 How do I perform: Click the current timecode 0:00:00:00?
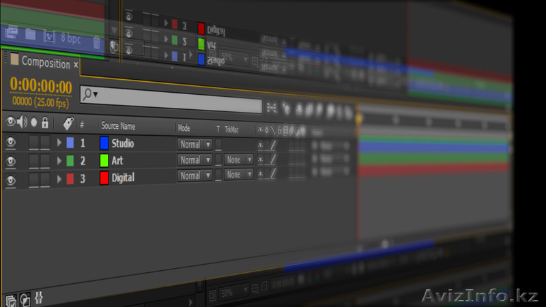pos(40,87)
